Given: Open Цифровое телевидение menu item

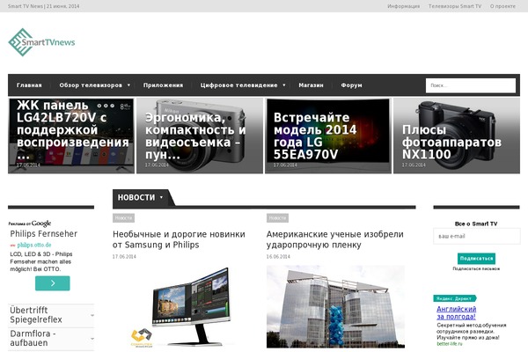Looking at the screenshot, I should coord(238,85).
